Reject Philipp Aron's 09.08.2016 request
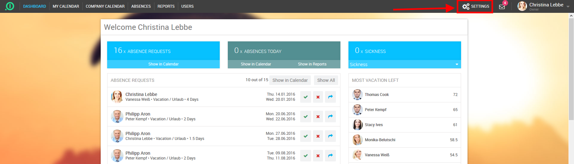Viewport: 574px width, 164px height. tap(318, 156)
